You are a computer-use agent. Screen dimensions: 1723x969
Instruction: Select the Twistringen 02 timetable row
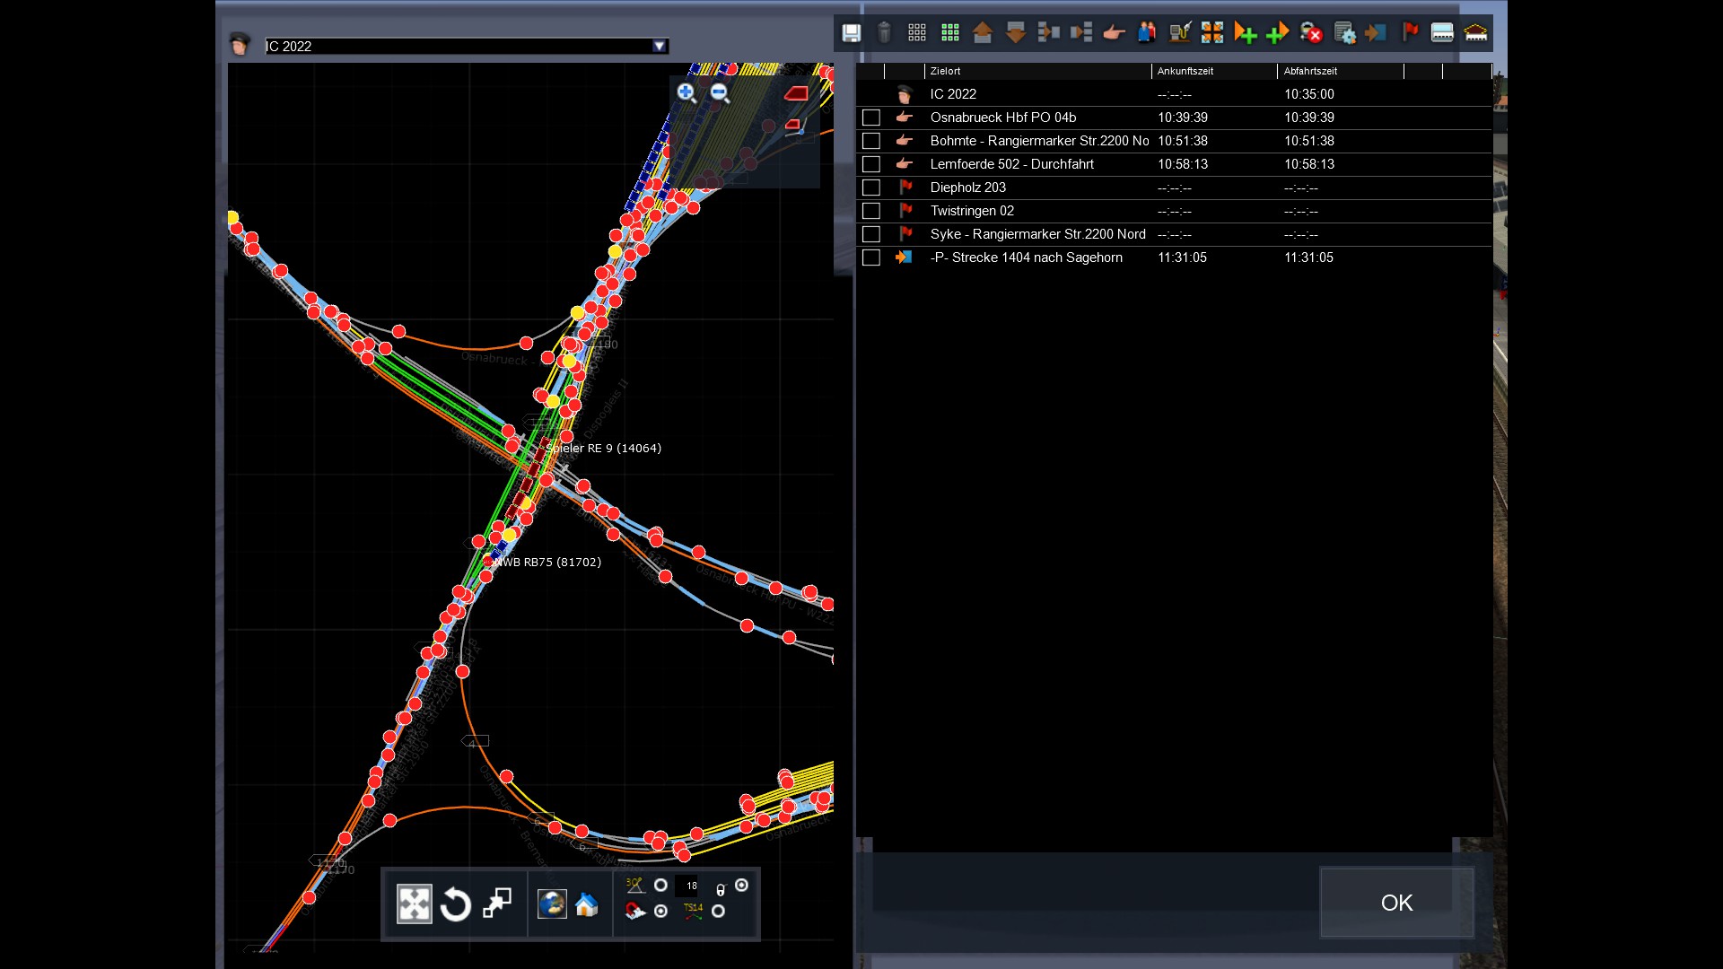[x=972, y=211]
